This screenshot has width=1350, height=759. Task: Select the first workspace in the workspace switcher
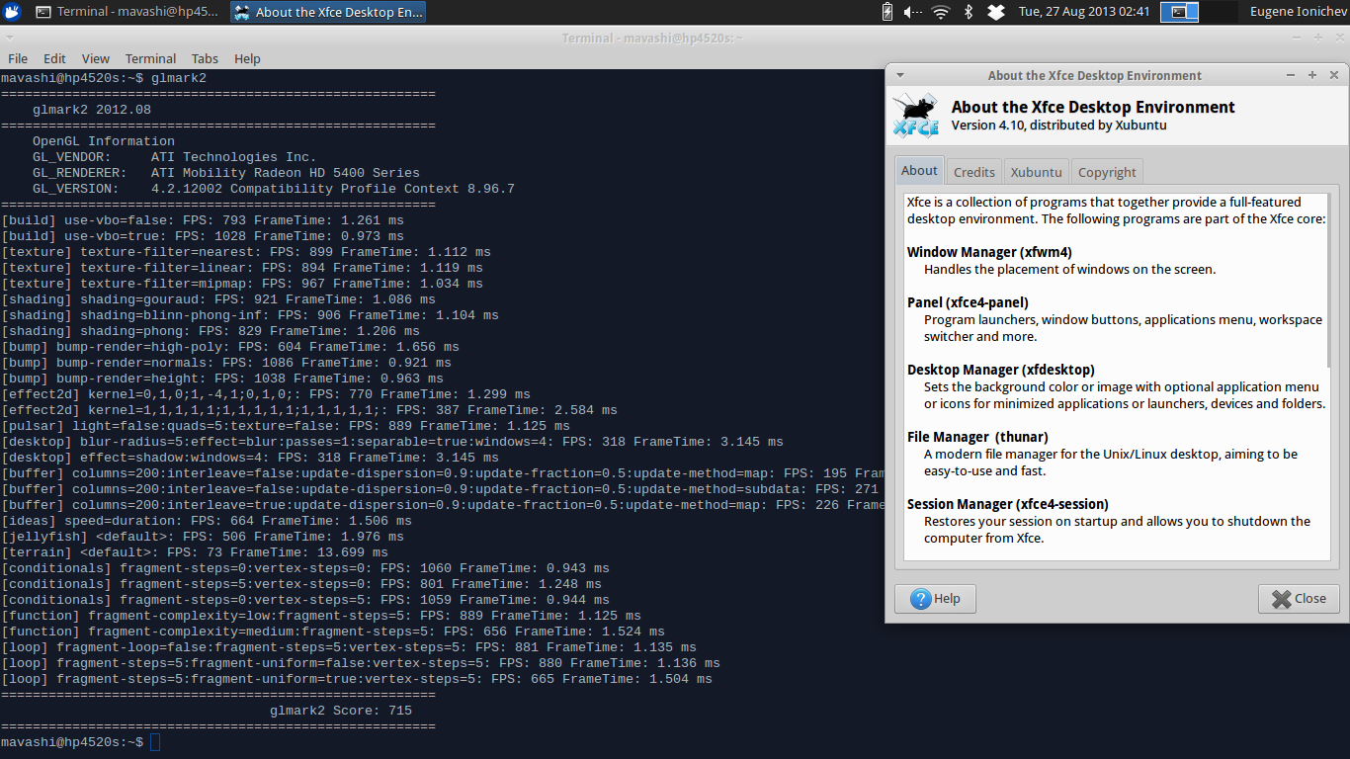[x=1179, y=12]
